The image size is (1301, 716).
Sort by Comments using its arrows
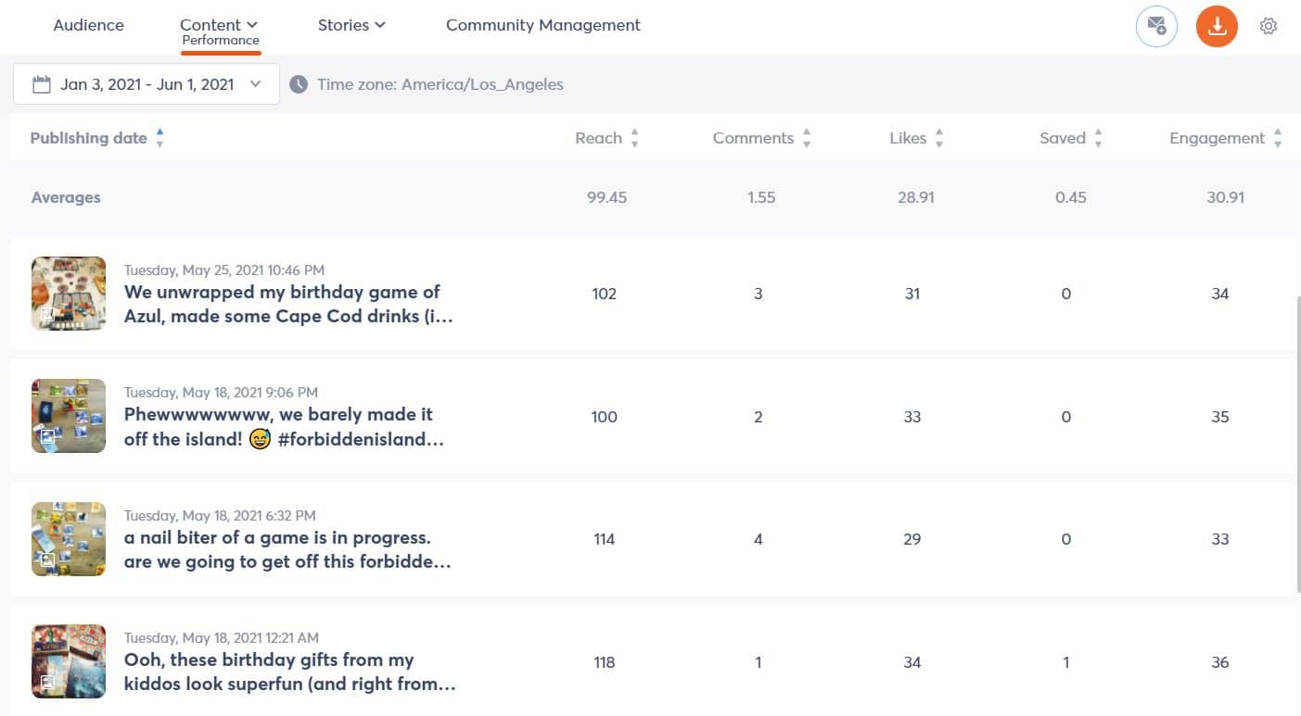[807, 138]
